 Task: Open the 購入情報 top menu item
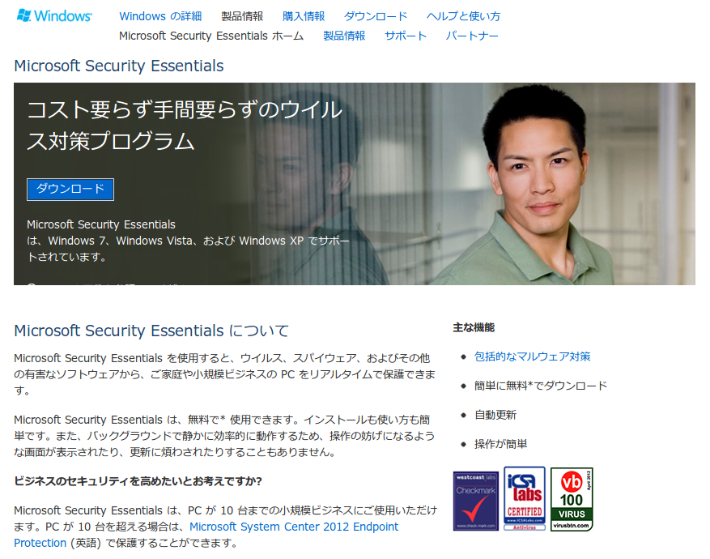[304, 16]
